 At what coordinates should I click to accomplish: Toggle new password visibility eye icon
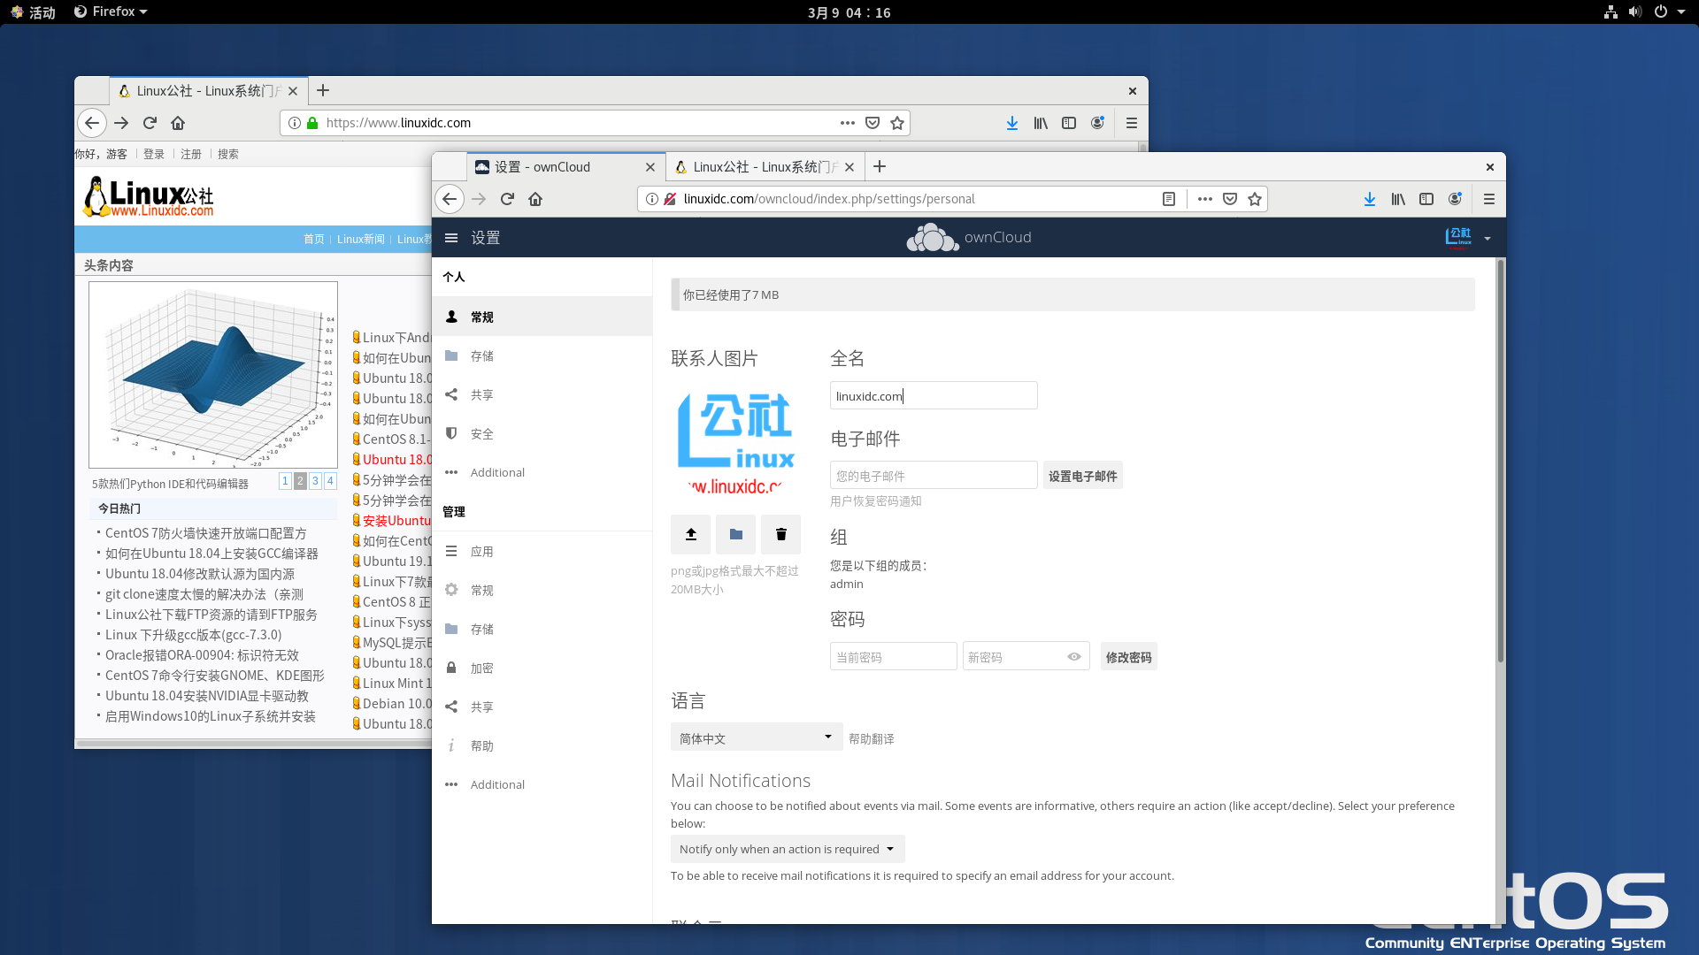click(1074, 657)
